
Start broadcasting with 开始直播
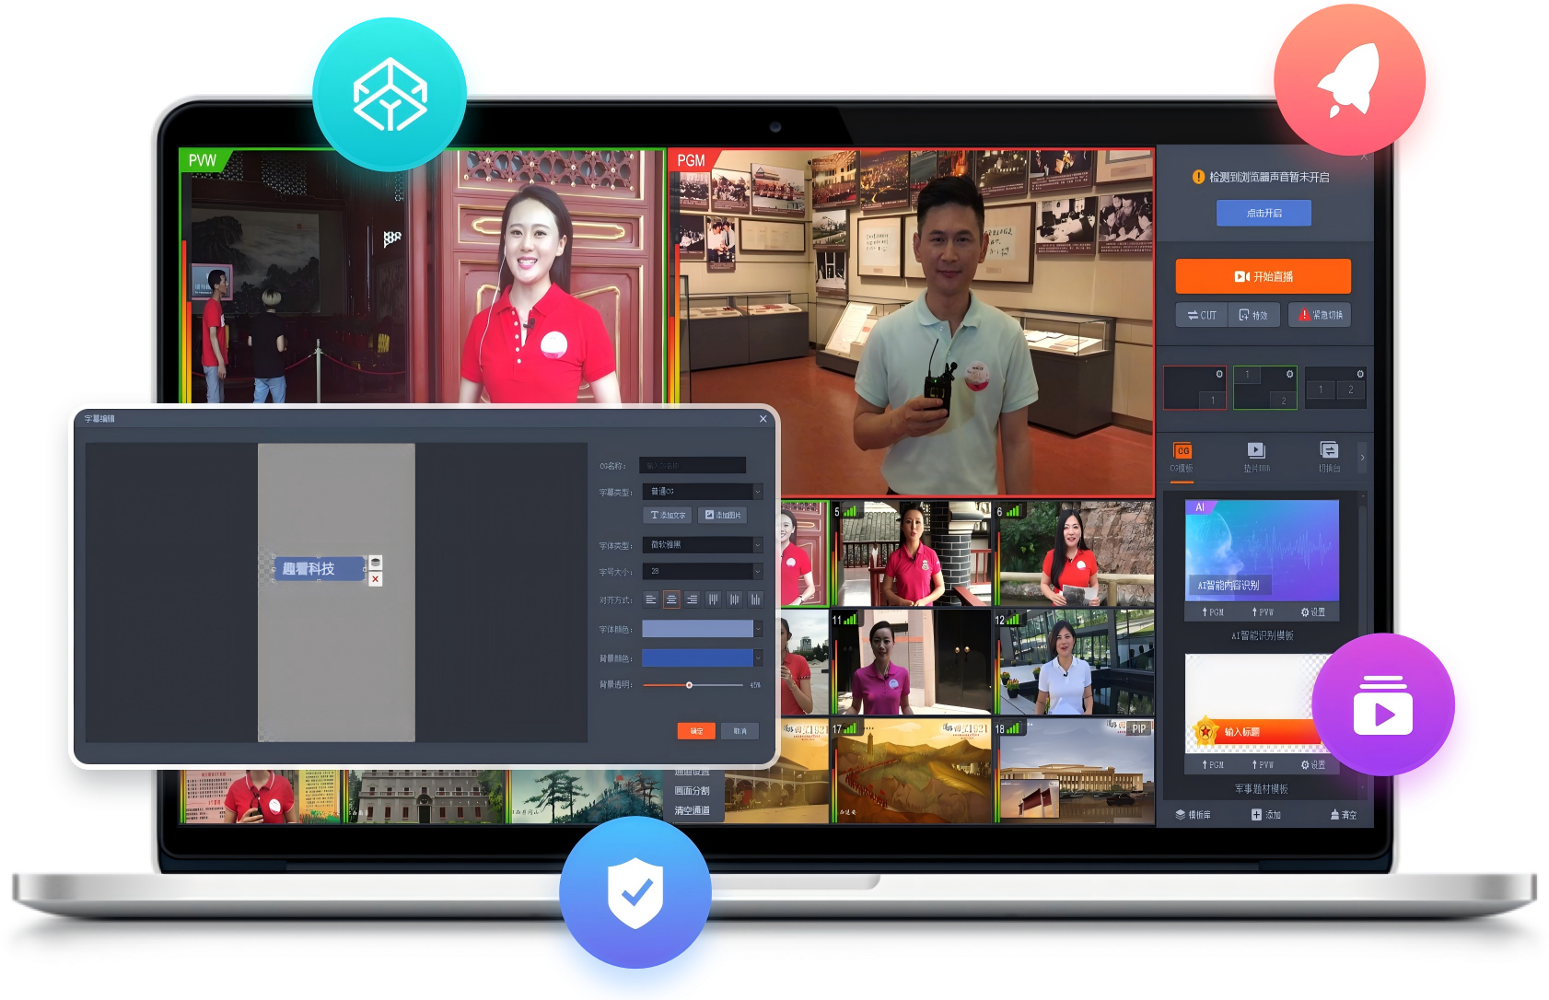coord(1264,276)
